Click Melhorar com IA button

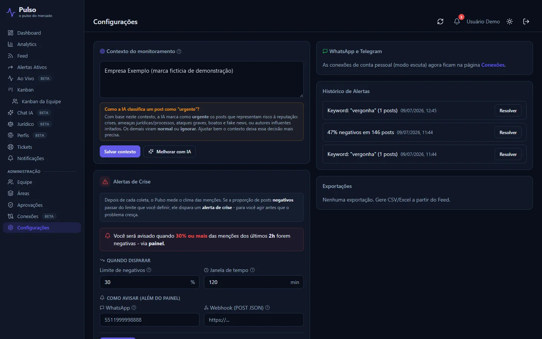click(x=169, y=151)
